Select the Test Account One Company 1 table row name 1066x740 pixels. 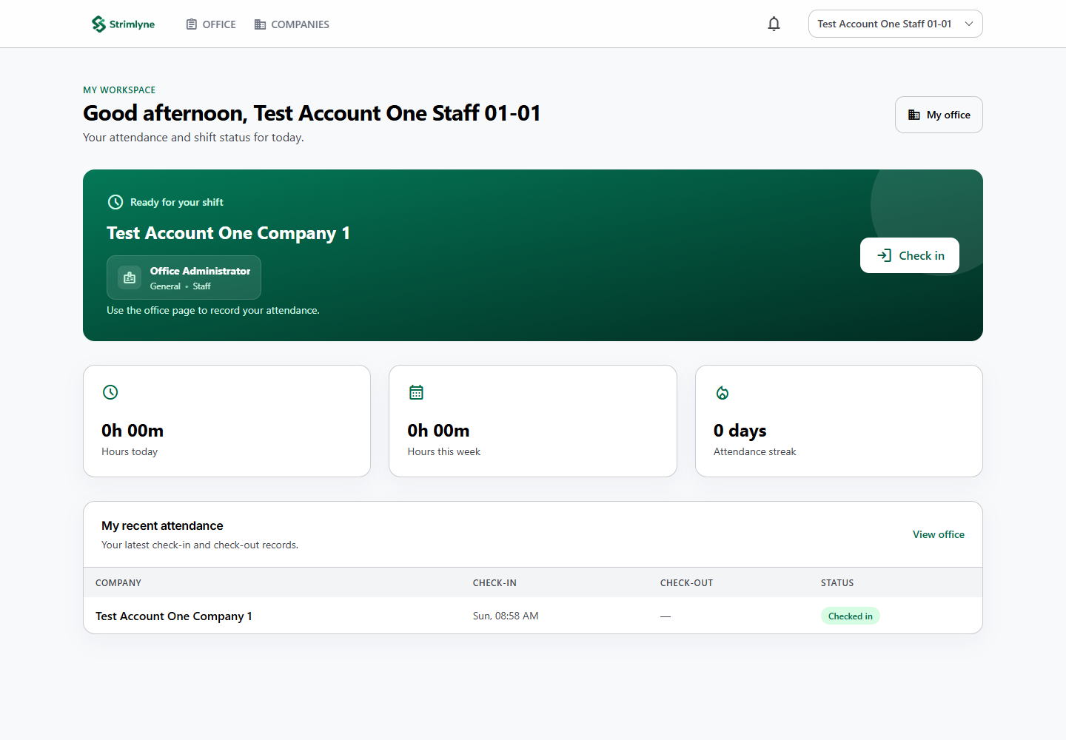[x=174, y=616]
